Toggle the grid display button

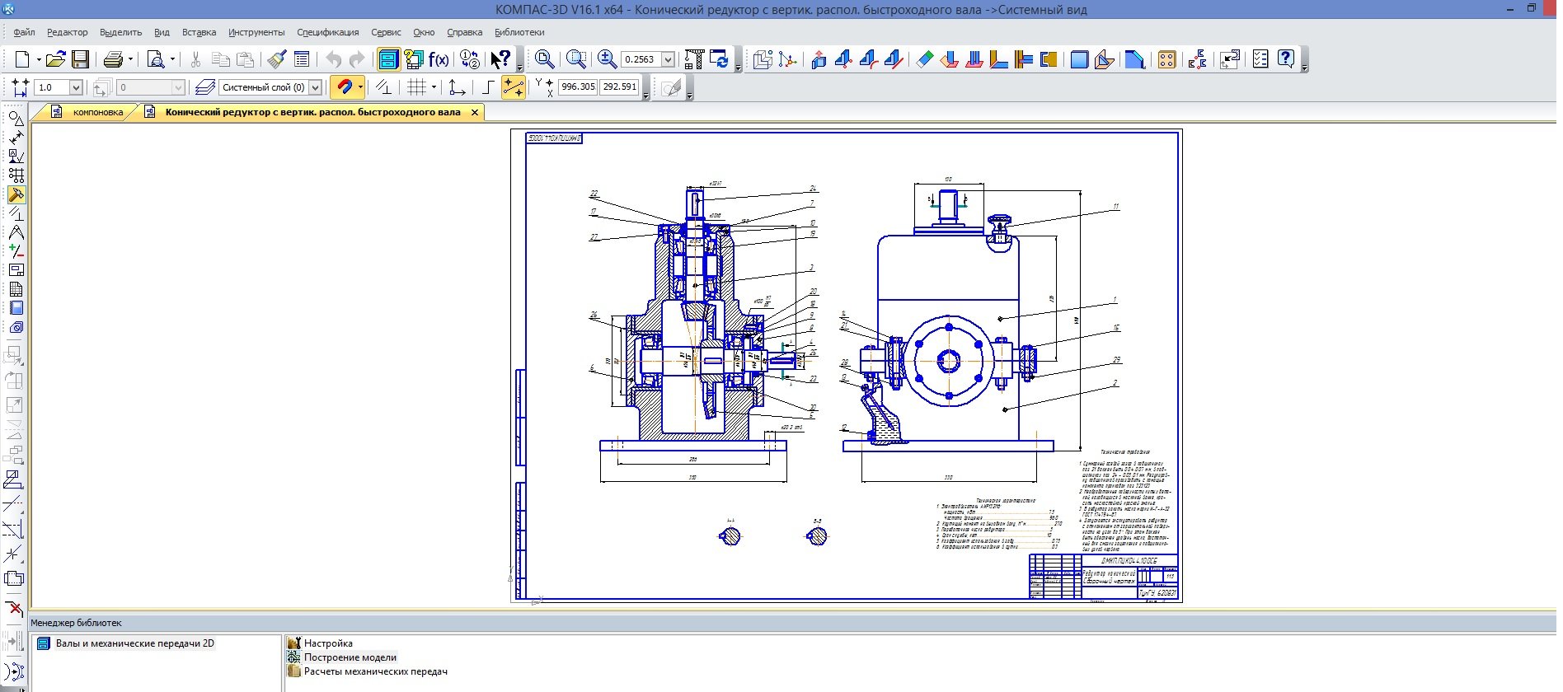(417, 87)
